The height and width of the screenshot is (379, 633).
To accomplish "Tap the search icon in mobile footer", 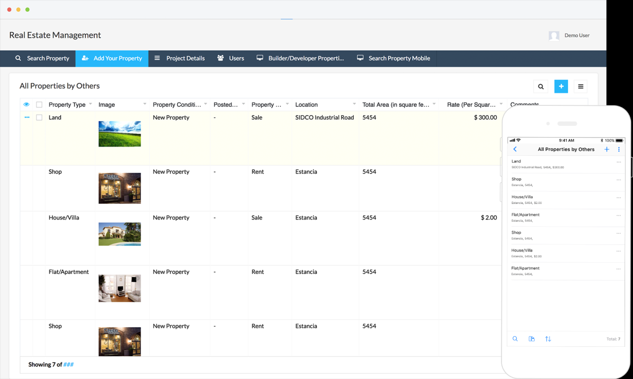I will click(515, 339).
